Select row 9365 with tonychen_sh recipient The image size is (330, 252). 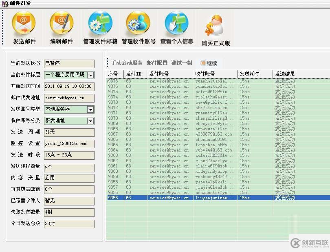tap(218, 145)
